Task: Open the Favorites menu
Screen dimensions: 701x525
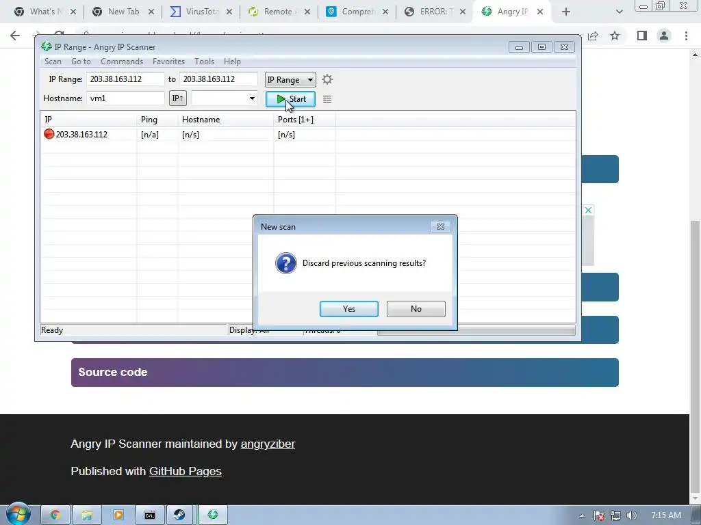Action: [168, 62]
